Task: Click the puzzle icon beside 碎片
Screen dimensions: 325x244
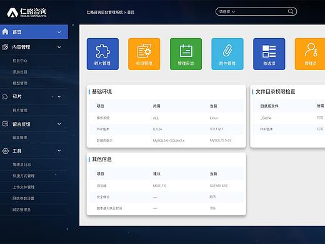Action: pyautogui.click(x=5, y=96)
